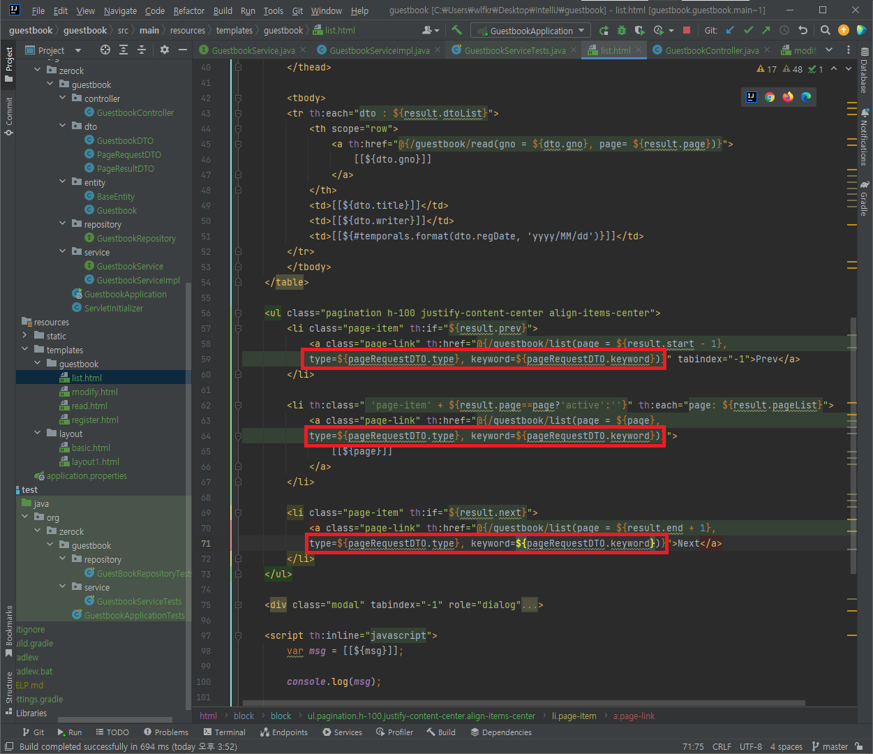Stop the application with red square
This screenshot has height=754, width=873.
pos(687,30)
